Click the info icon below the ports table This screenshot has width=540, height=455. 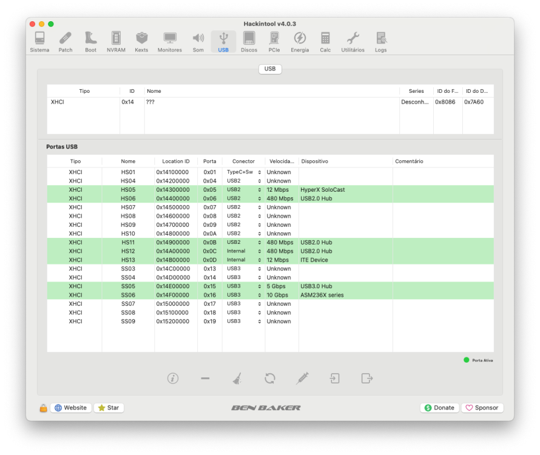[173, 378]
